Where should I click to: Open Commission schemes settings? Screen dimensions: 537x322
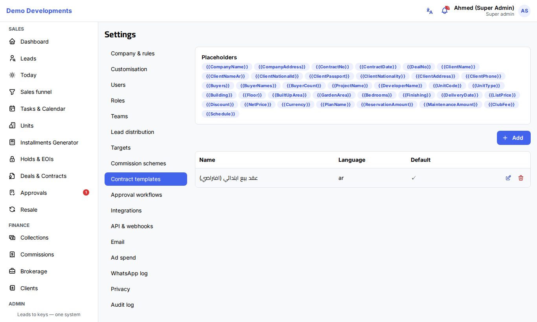click(x=146, y=163)
